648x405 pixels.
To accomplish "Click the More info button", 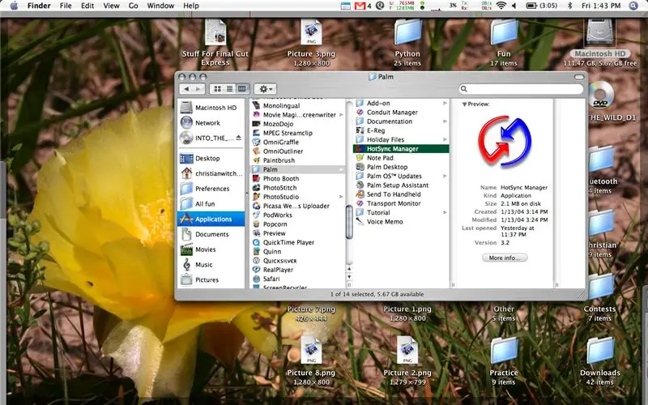I will pos(504,258).
